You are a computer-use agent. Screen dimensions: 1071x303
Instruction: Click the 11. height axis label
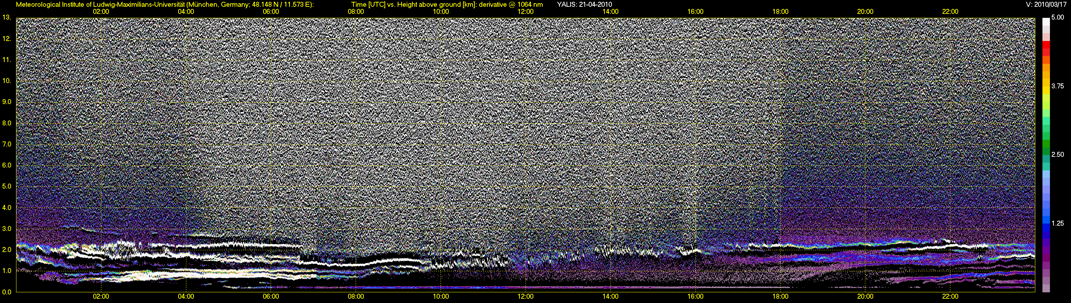point(7,60)
